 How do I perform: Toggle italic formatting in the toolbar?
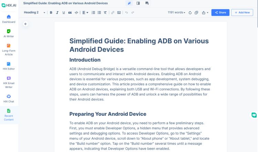click(x=57, y=12)
